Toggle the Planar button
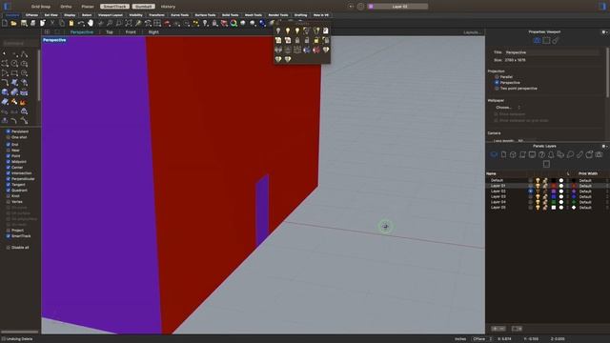The width and height of the screenshot is (610, 343). [88, 7]
